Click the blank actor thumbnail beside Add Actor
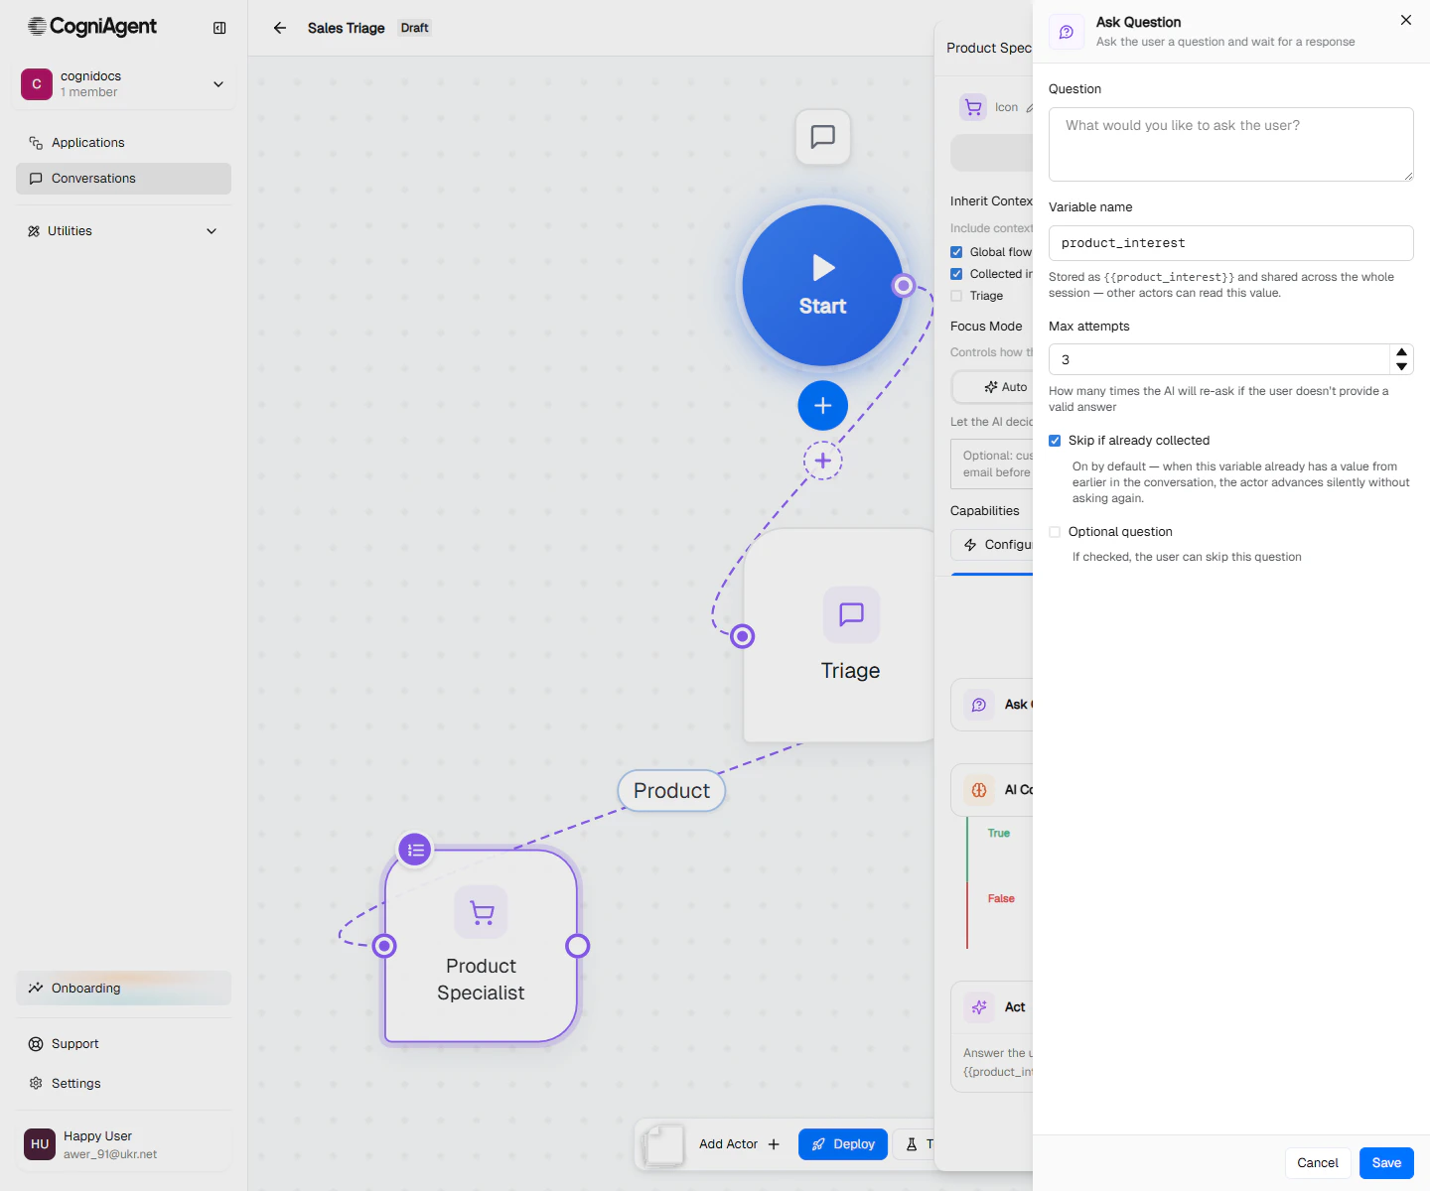This screenshot has height=1191, width=1430. 663,1144
